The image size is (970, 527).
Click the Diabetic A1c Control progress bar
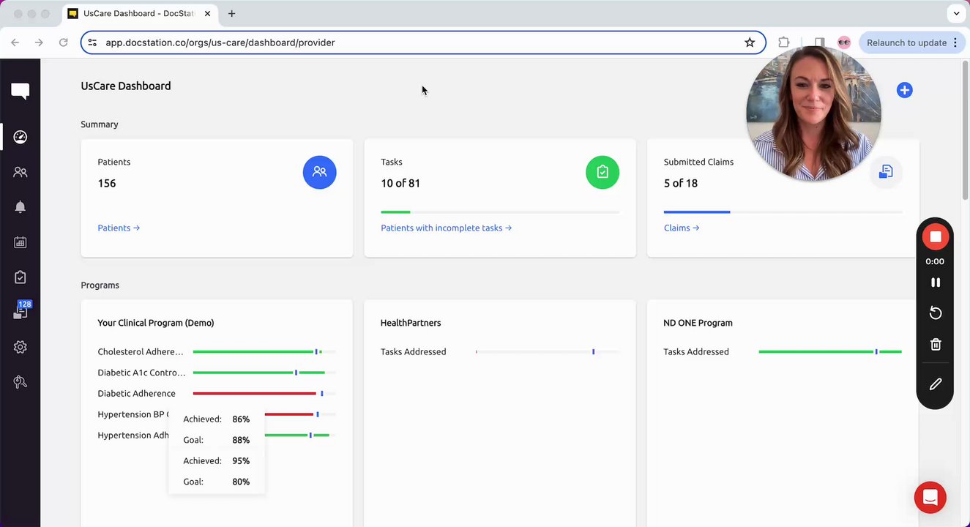(x=264, y=373)
